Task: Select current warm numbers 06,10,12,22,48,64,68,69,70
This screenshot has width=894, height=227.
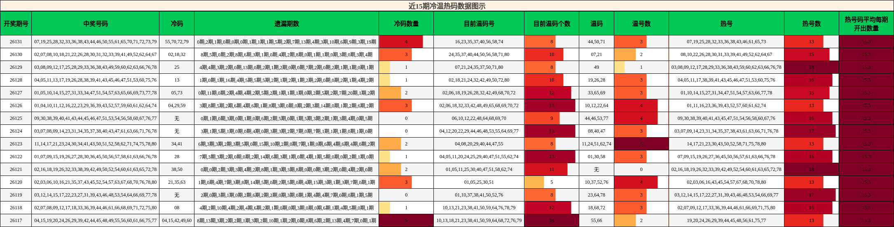Action: pyautogui.click(x=479, y=118)
